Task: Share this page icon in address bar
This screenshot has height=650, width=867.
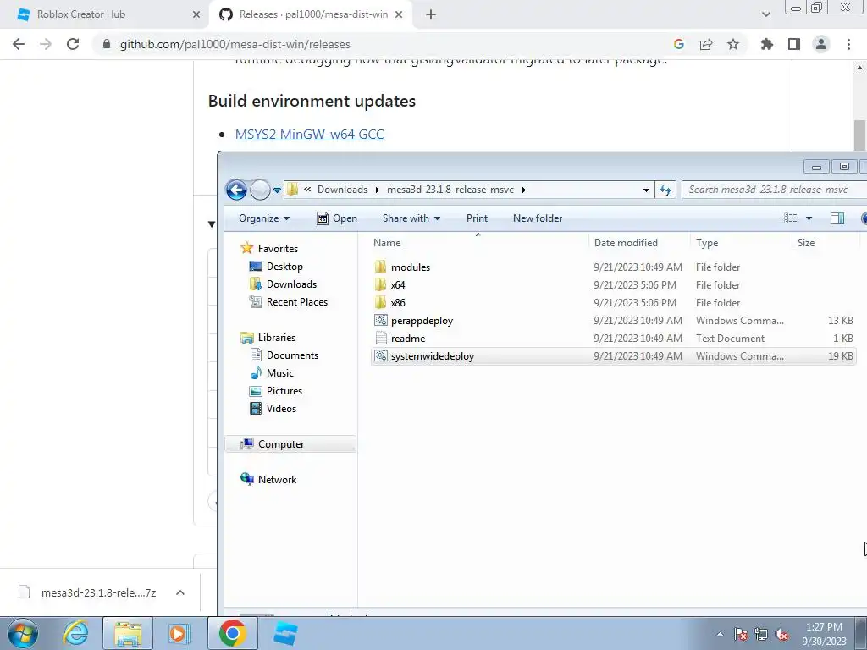Action: pyautogui.click(x=706, y=44)
